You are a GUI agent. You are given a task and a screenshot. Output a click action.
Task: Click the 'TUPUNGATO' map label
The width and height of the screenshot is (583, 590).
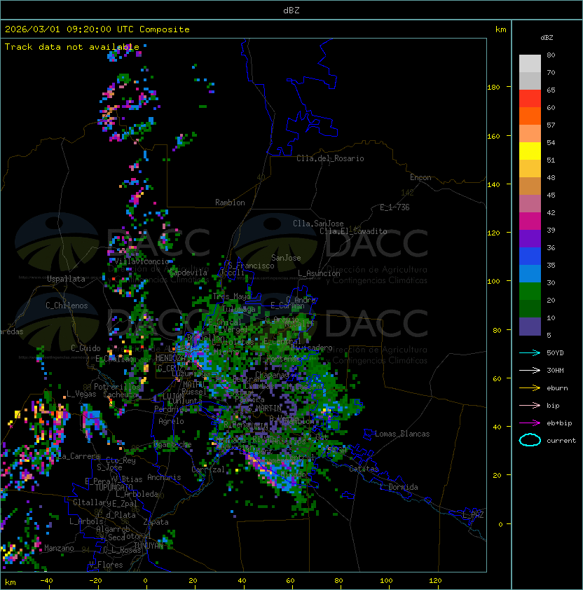click(x=114, y=488)
